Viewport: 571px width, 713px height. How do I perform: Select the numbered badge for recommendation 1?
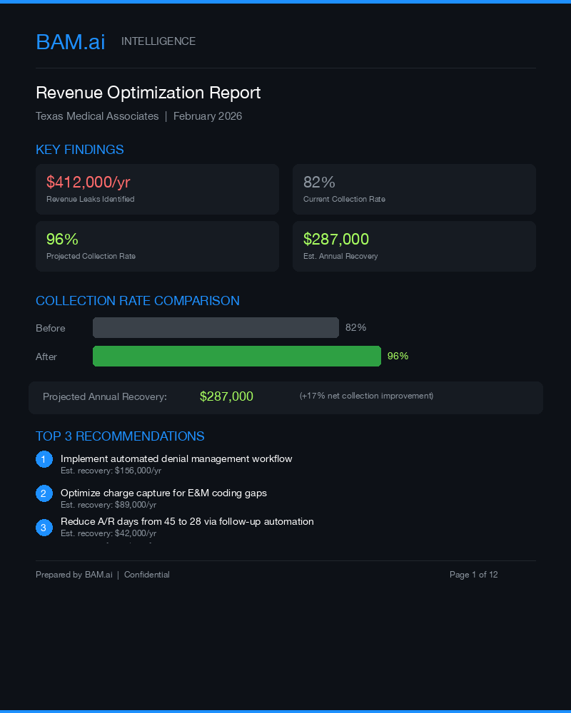click(x=44, y=459)
